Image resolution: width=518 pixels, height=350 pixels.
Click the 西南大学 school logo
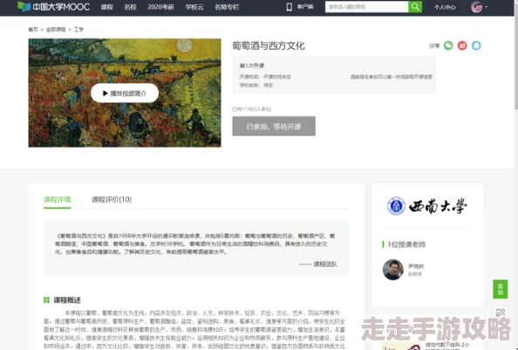click(x=427, y=206)
